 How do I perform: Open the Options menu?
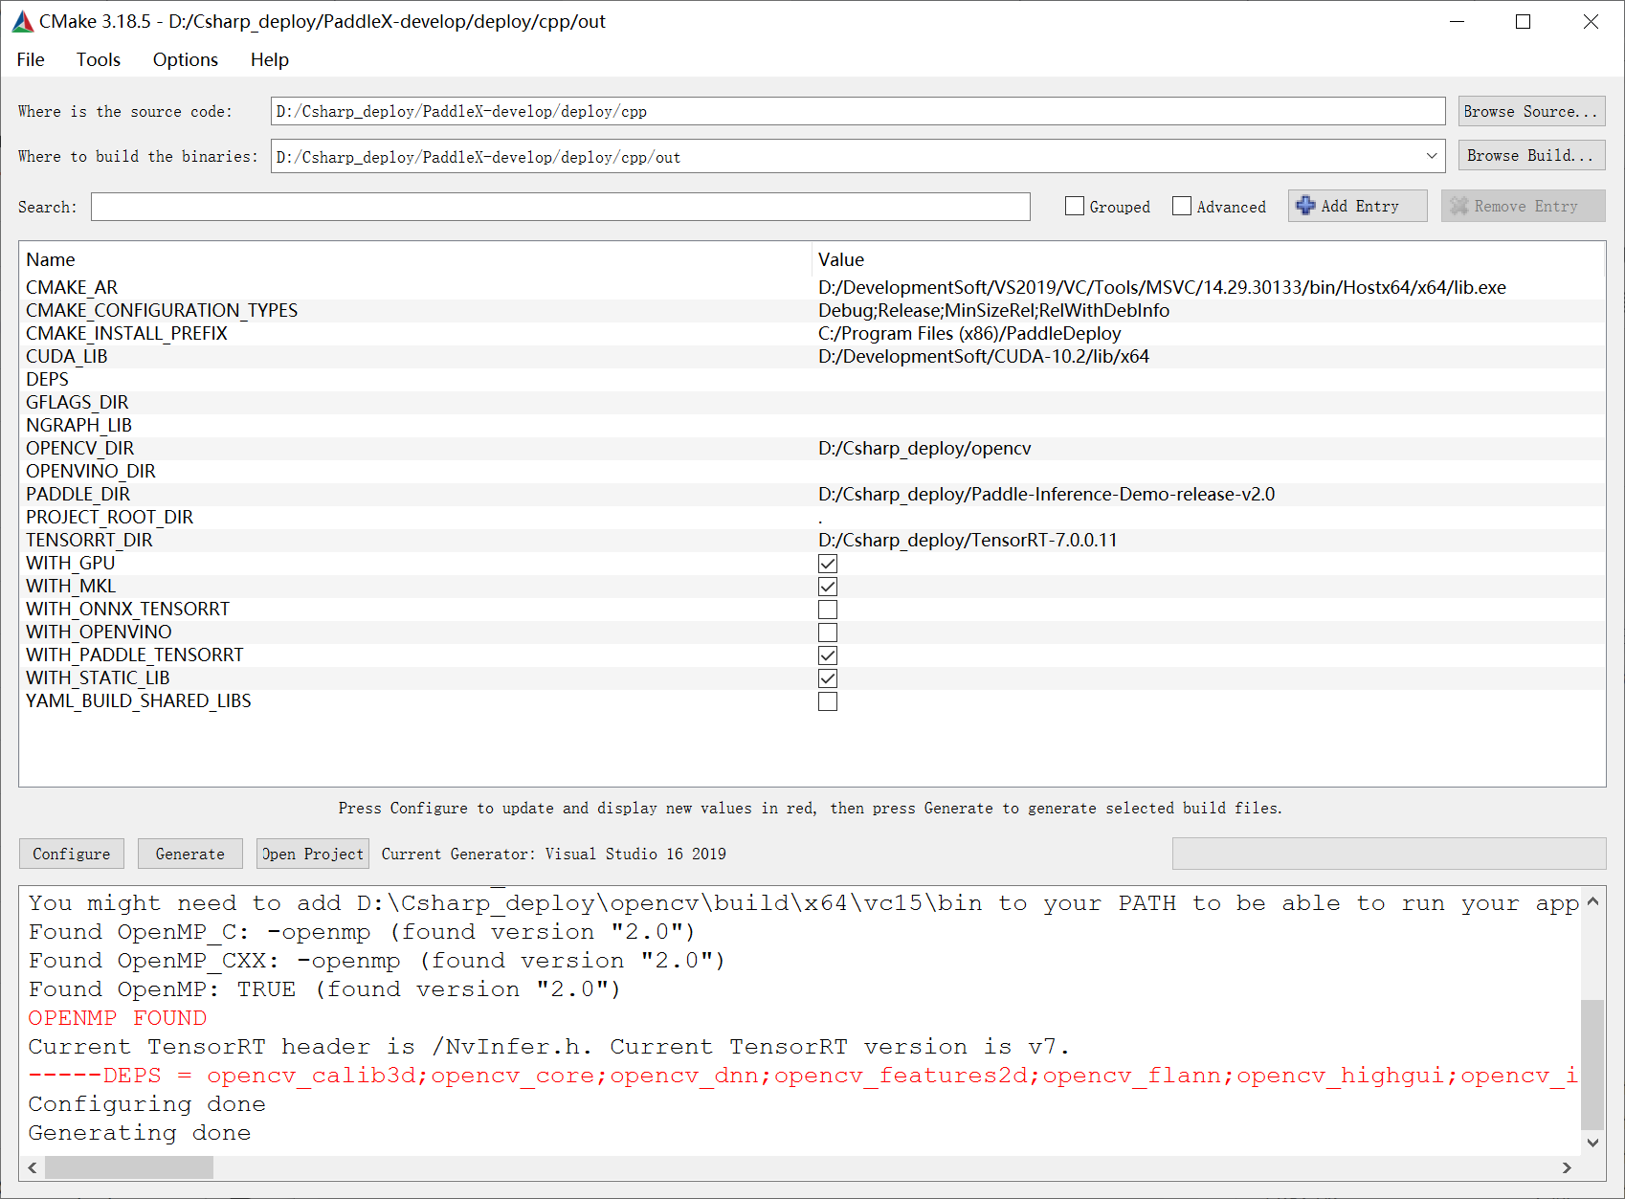click(184, 59)
